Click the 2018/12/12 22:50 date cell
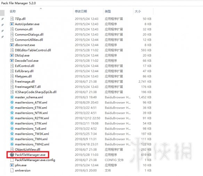This screenshot has width=203, height=176. click(87, 118)
